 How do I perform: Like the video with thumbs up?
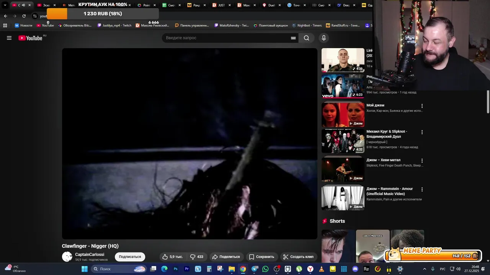pos(172,257)
